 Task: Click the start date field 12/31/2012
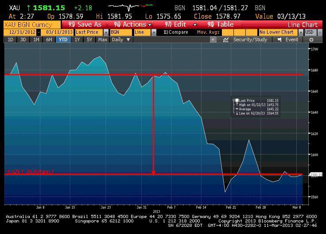(20, 32)
